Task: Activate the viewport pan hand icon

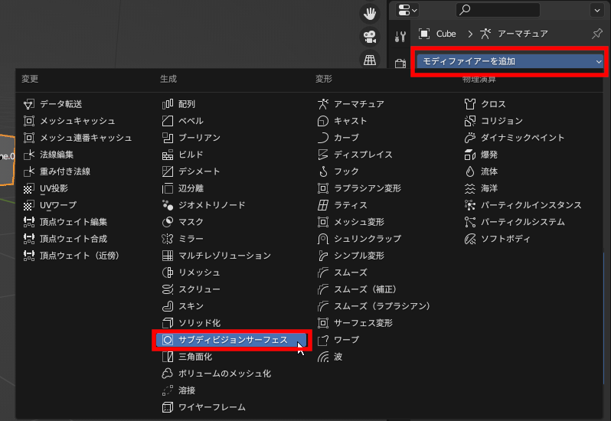Action: click(369, 14)
